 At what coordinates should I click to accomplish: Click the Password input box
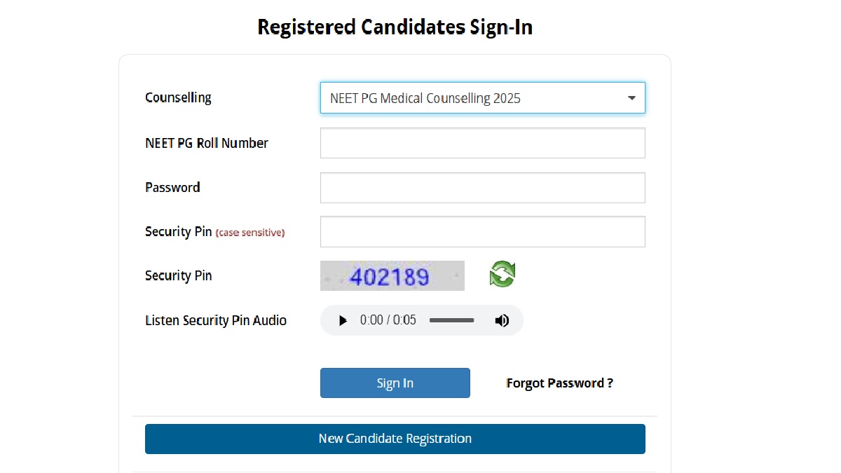(x=482, y=187)
